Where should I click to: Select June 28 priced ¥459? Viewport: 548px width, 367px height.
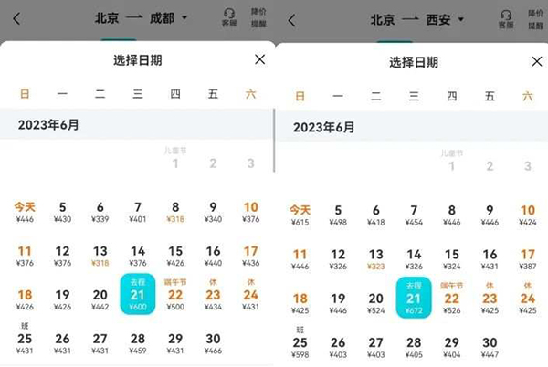pos(138,343)
